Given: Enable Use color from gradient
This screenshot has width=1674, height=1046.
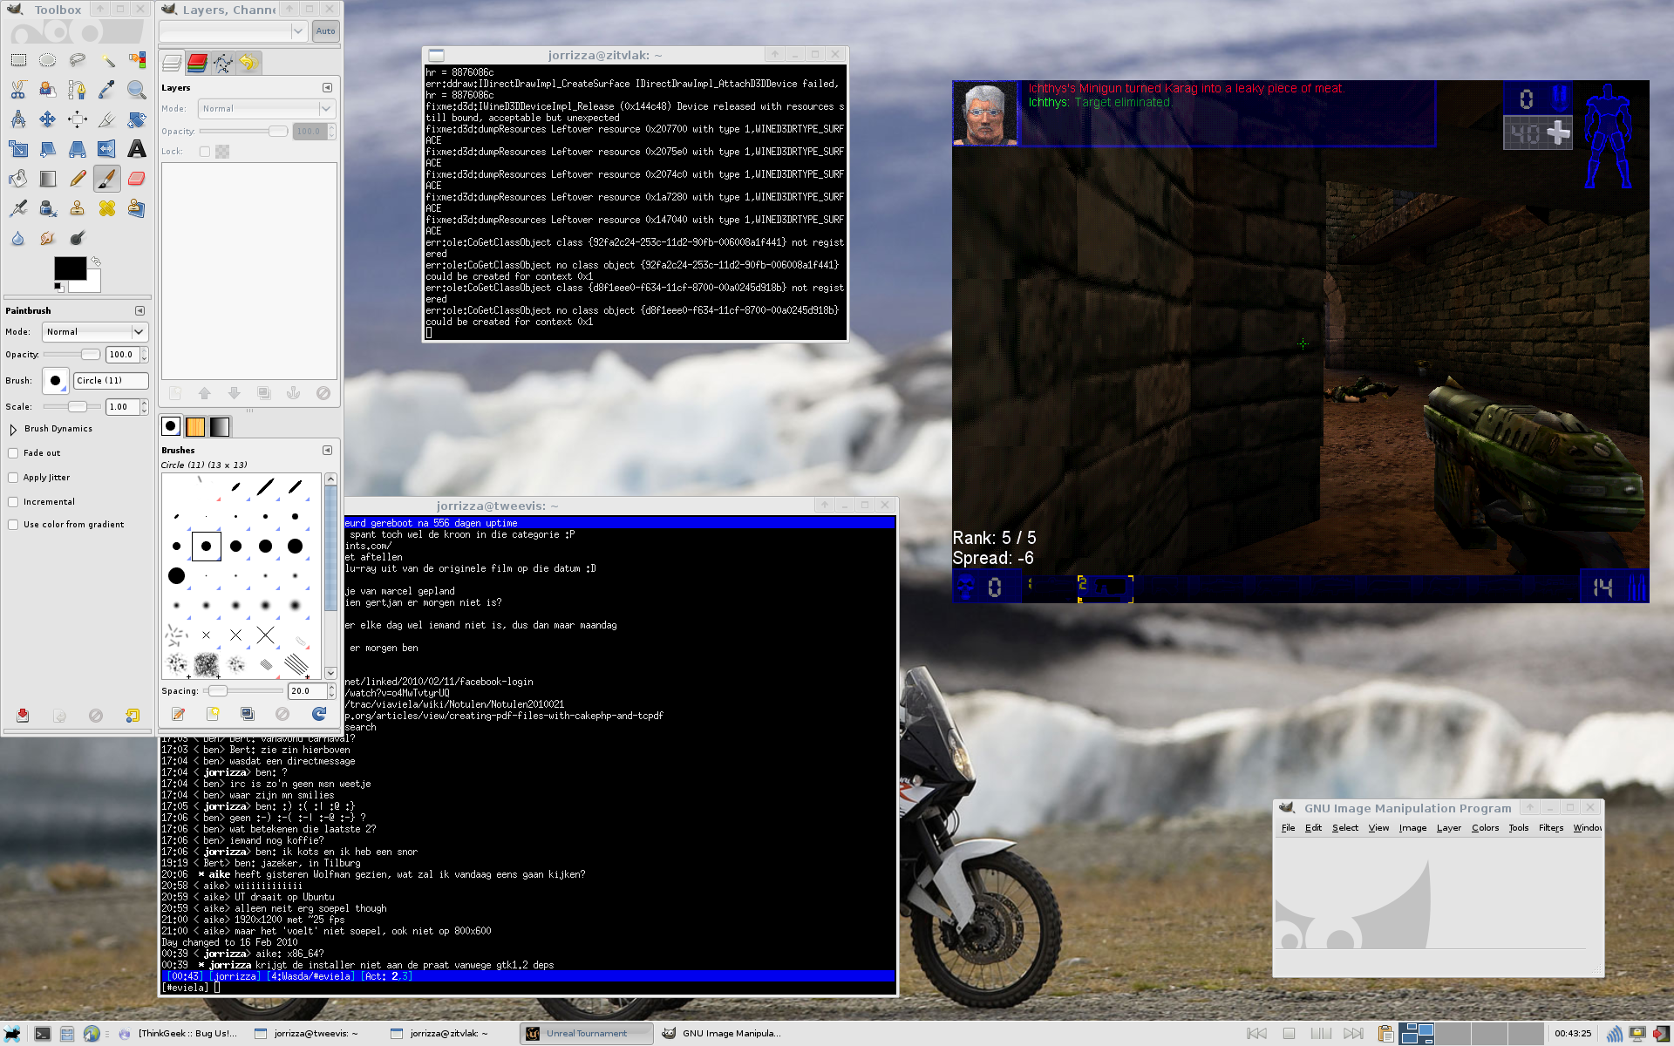Looking at the screenshot, I should tap(13, 525).
